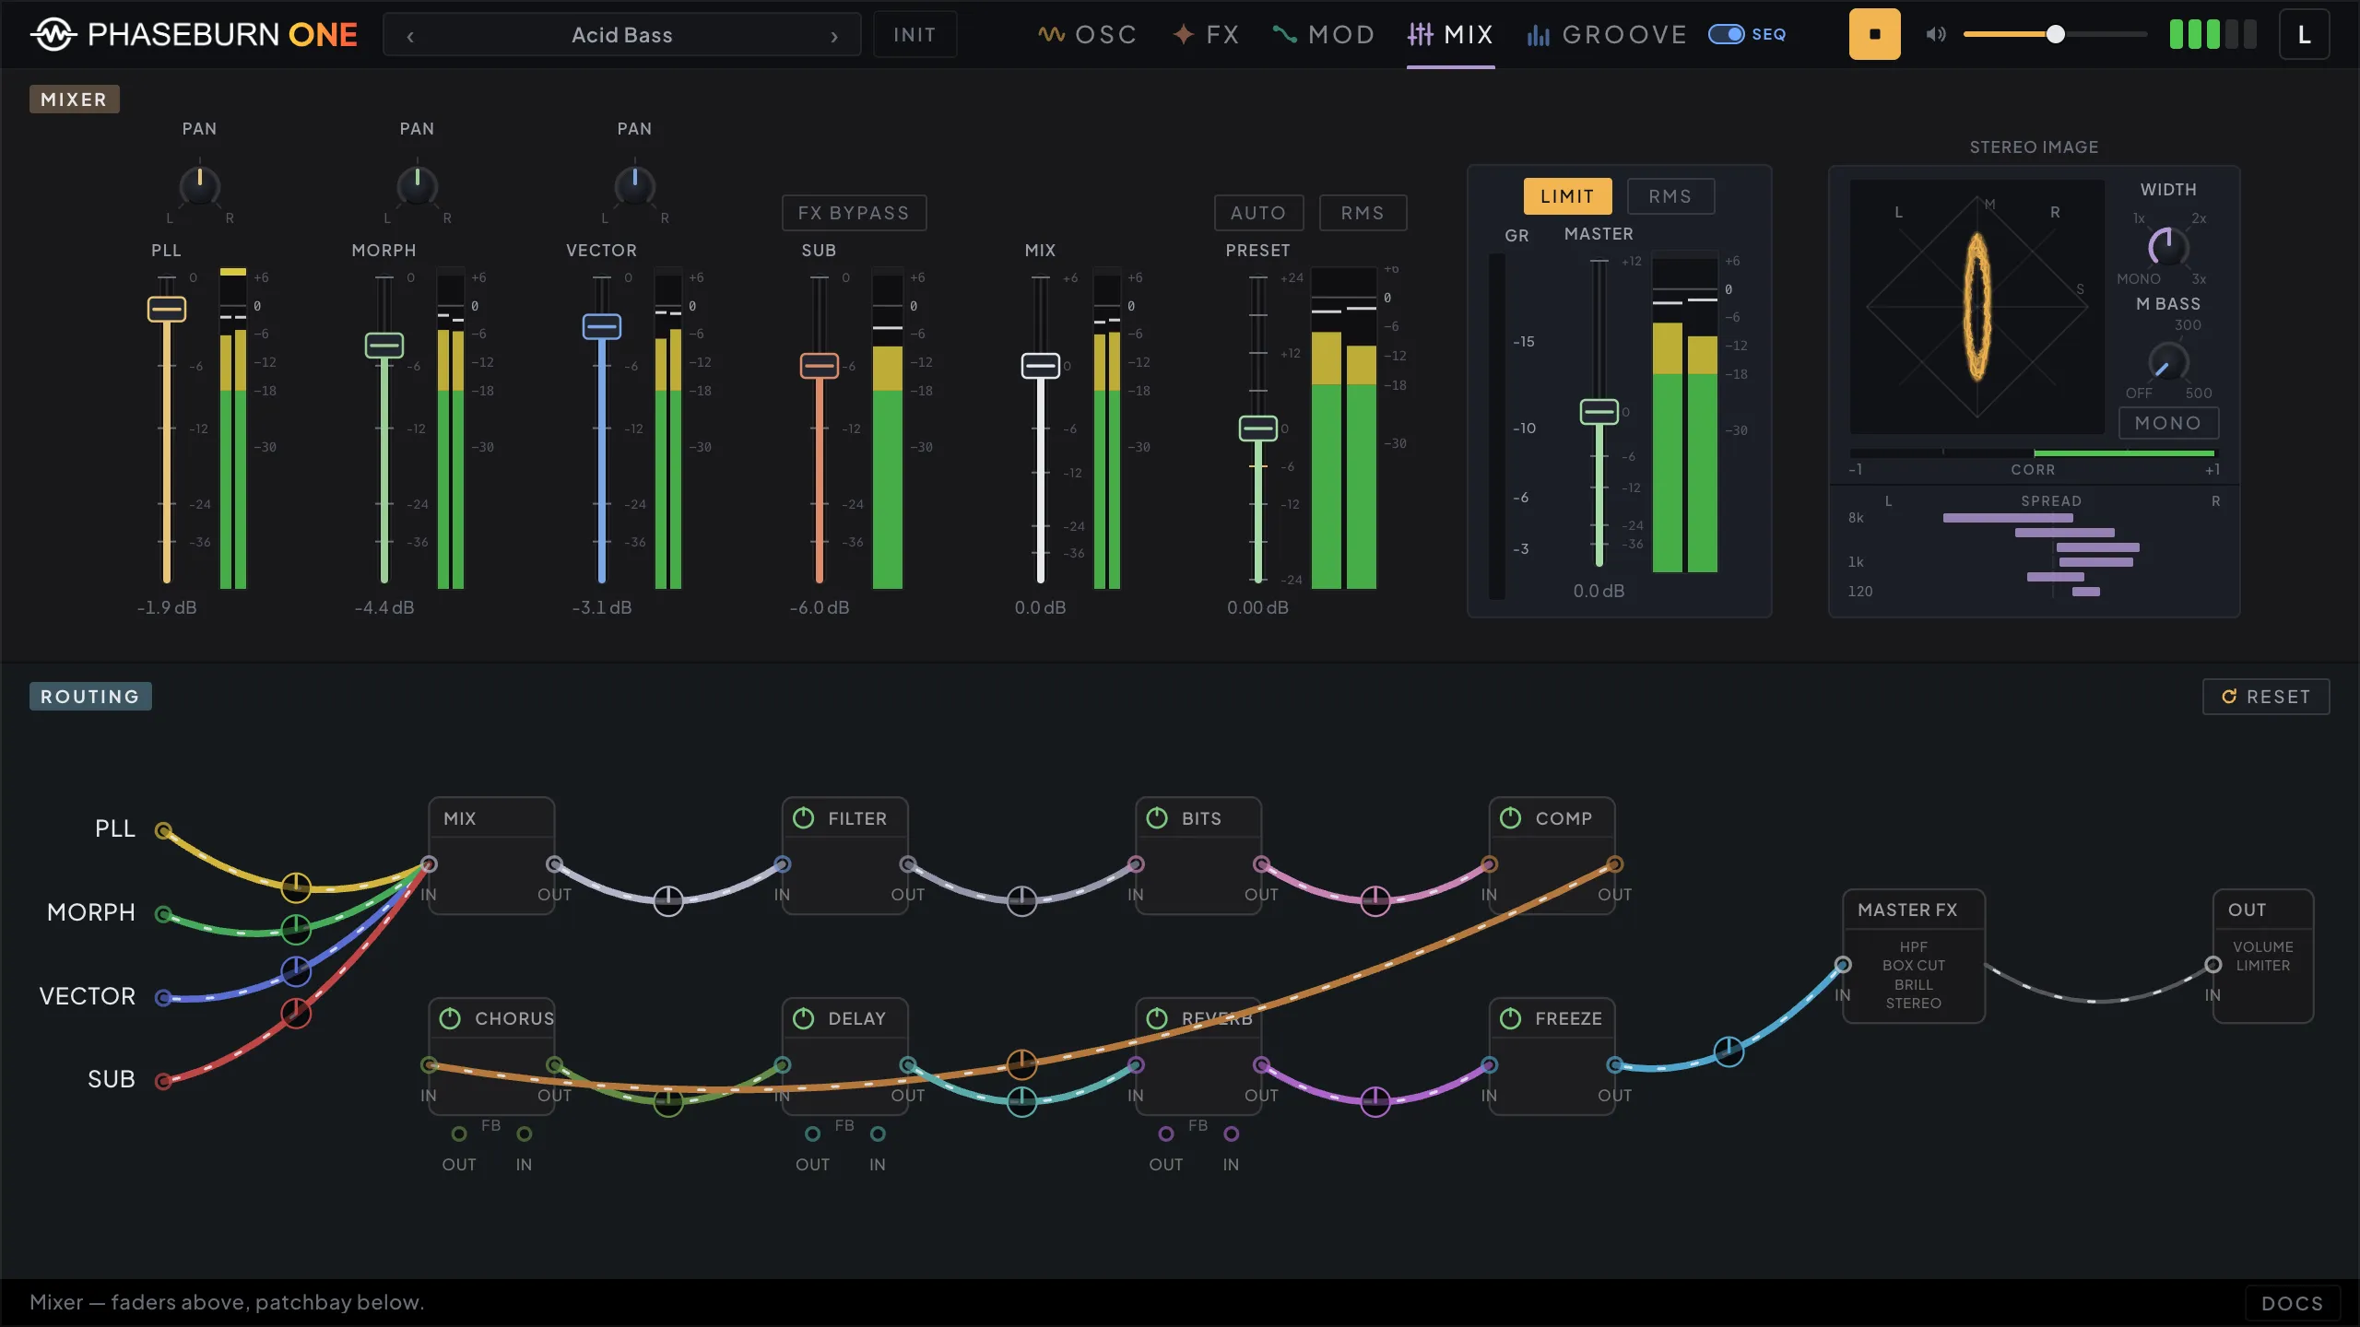
Task: Toggle the SEQ switch
Action: tap(1726, 34)
